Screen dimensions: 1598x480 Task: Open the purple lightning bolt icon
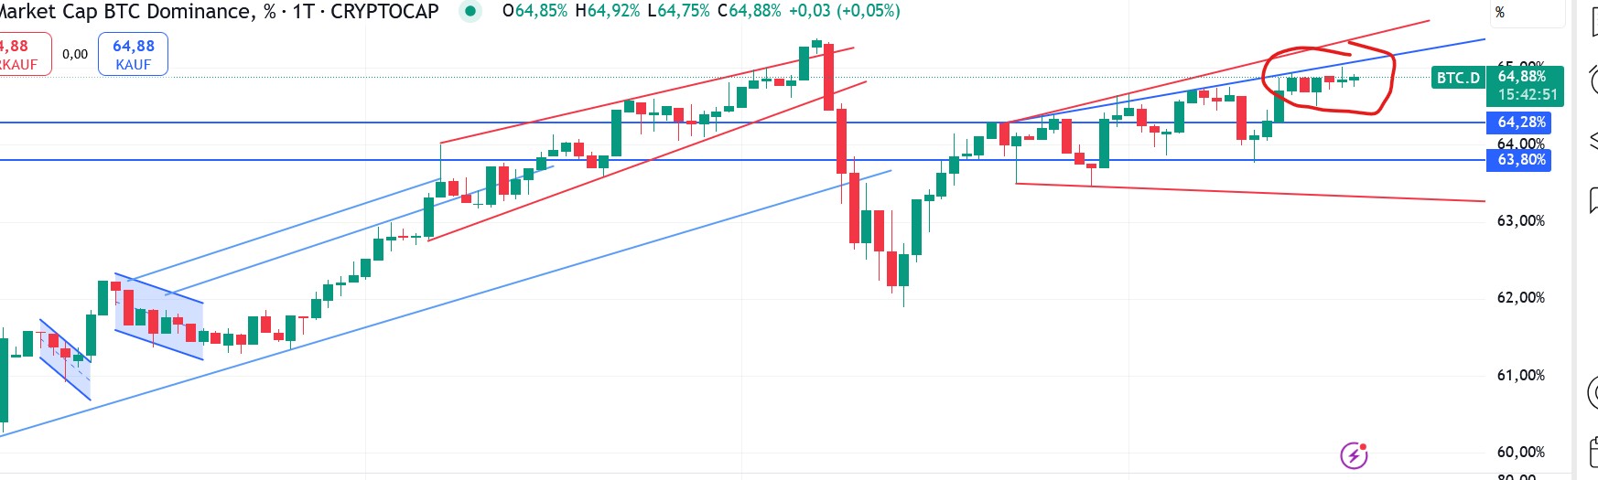pos(1354,454)
